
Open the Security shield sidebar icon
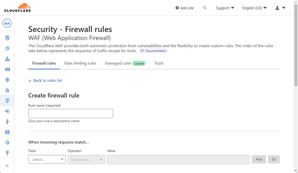pyautogui.click(x=7, y=100)
